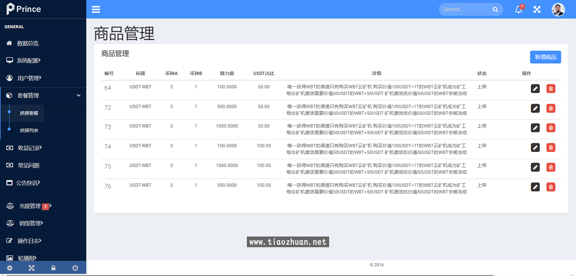
Task: Expand the 充提管理 menu with badge
Action: tap(30, 206)
